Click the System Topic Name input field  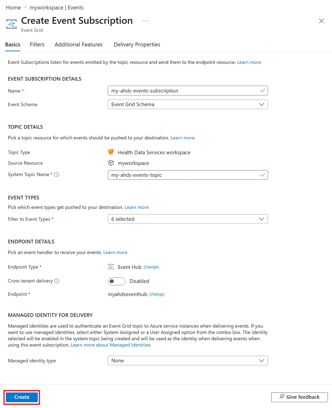(188, 175)
